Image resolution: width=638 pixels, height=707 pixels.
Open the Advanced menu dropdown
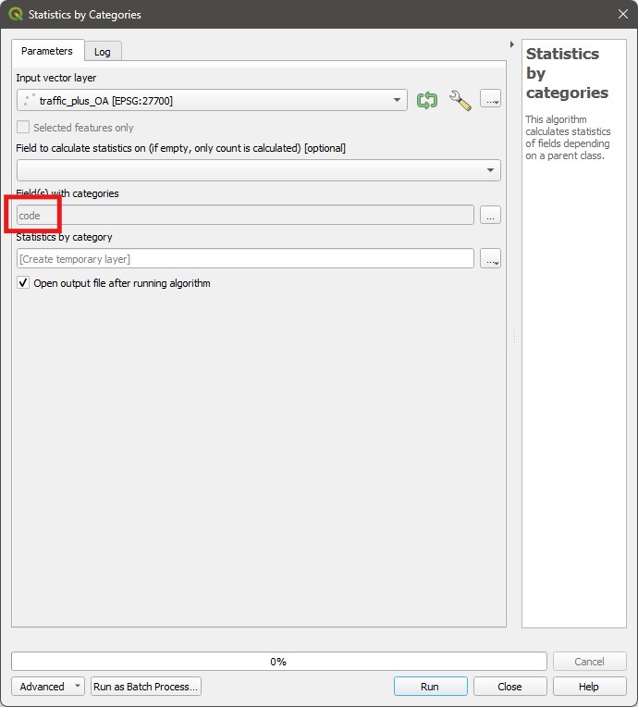48,687
